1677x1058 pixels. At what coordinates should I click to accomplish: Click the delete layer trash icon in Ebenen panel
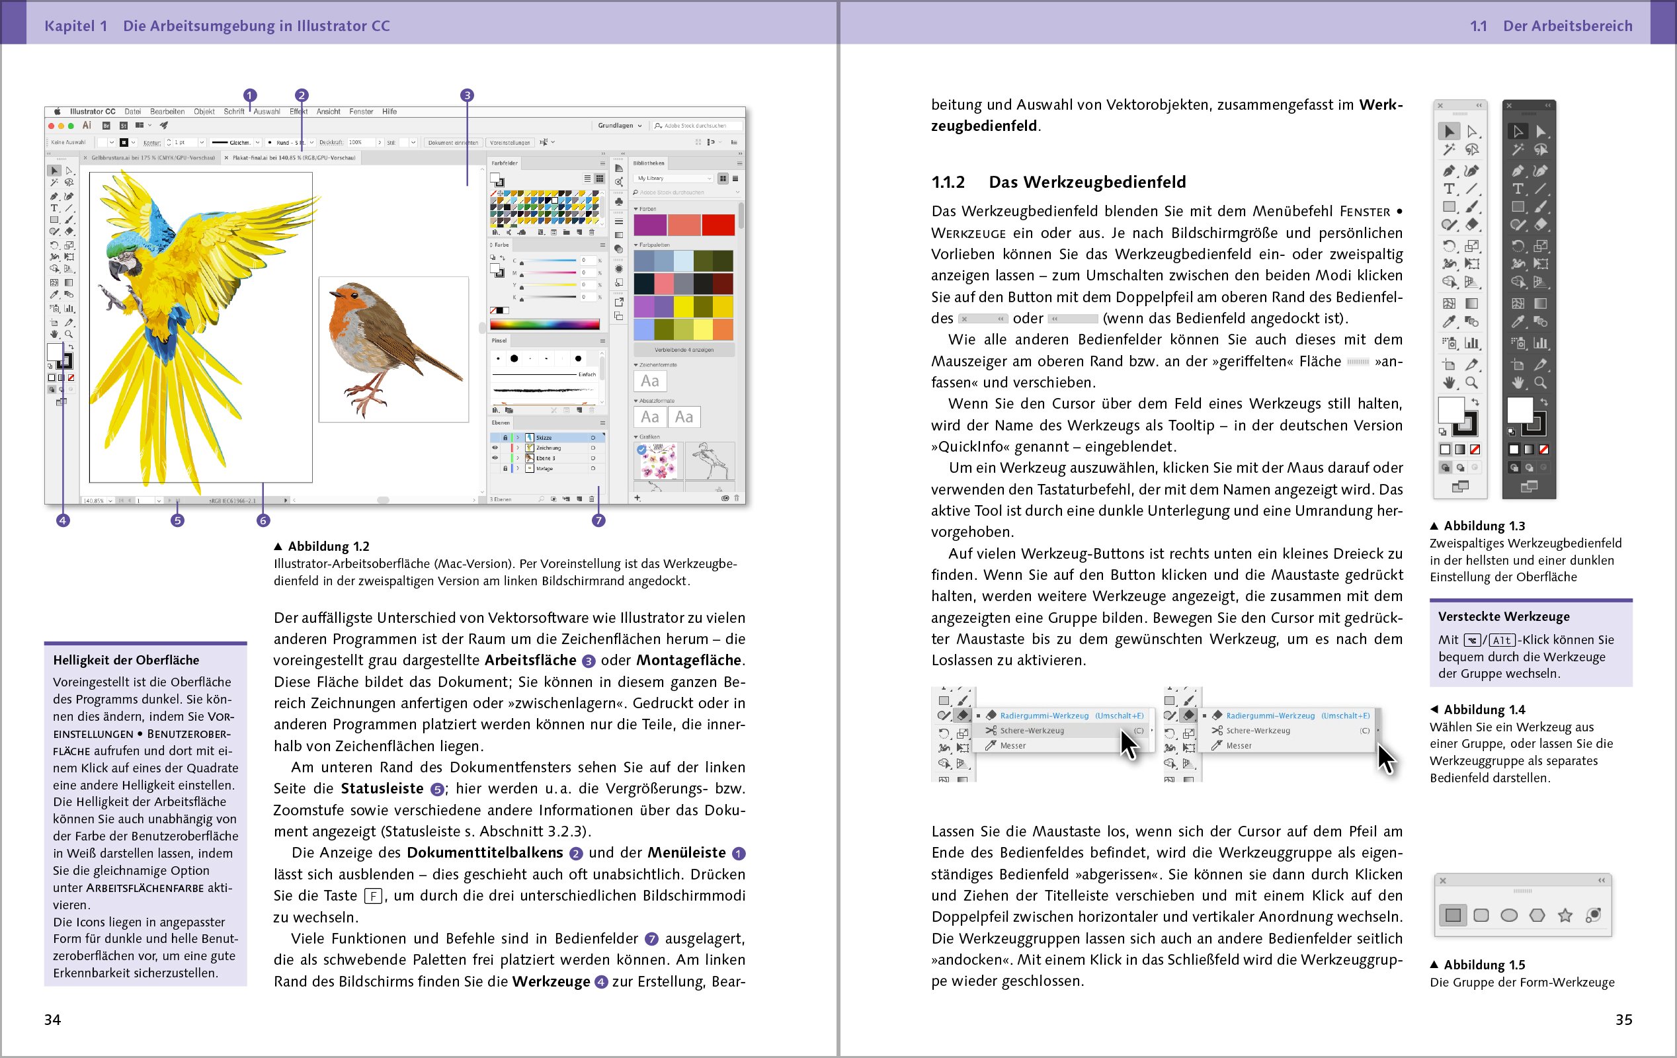click(591, 499)
